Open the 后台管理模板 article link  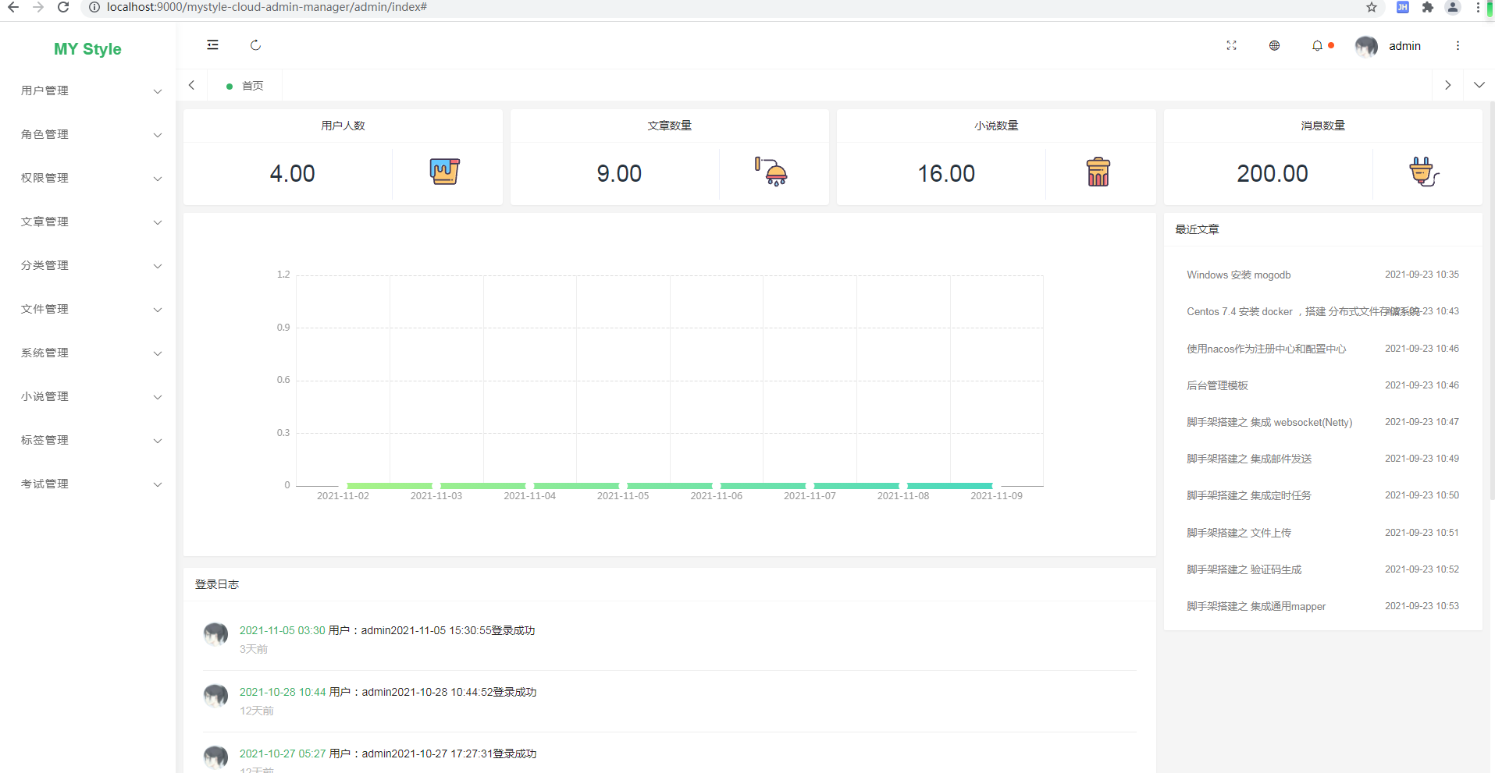point(1217,385)
